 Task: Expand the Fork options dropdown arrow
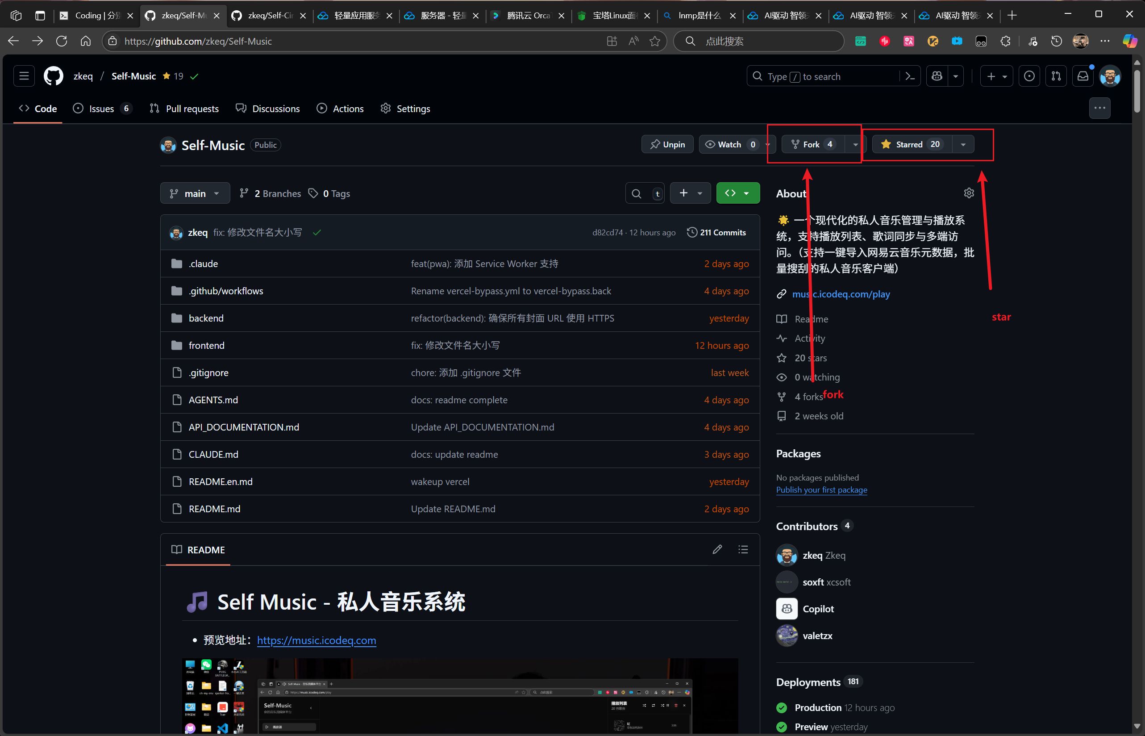tap(855, 144)
